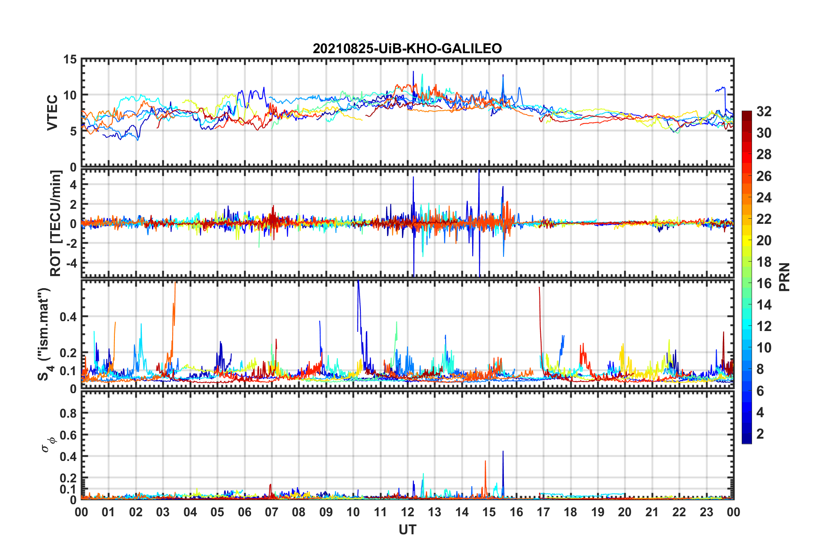
Task: Click x-axis tick label 21
Action: coord(652,512)
